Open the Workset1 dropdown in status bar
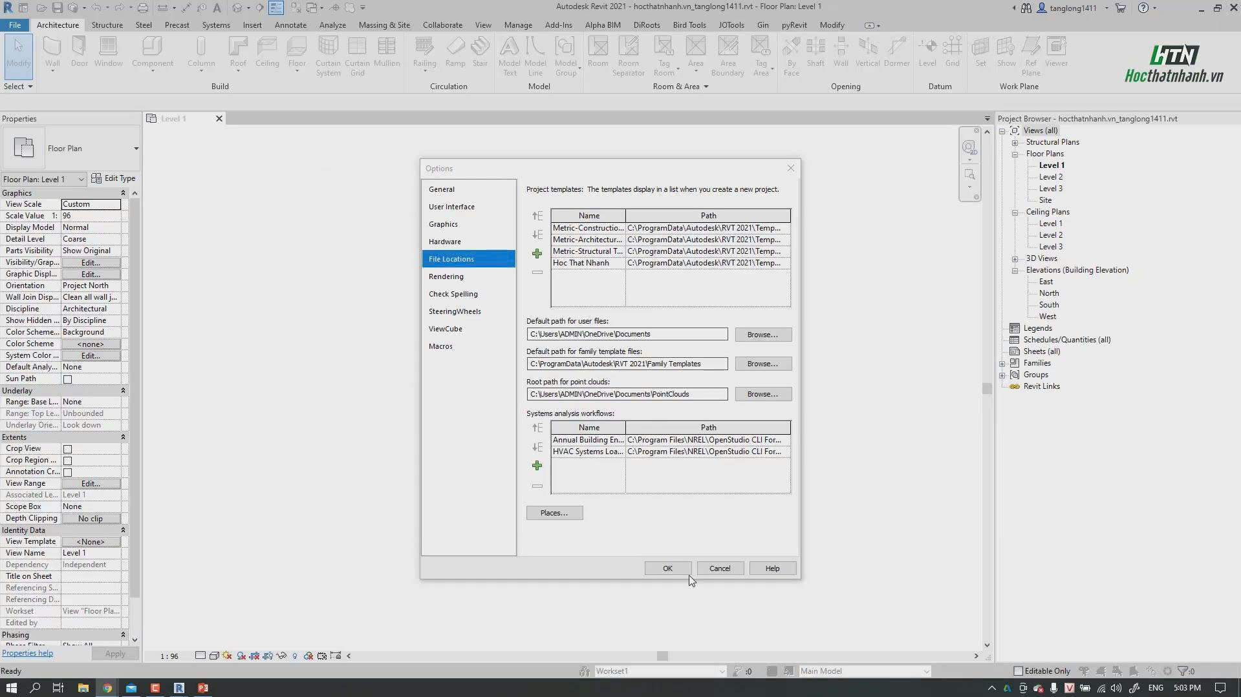Screen dimensions: 1241x697 pos(660,671)
